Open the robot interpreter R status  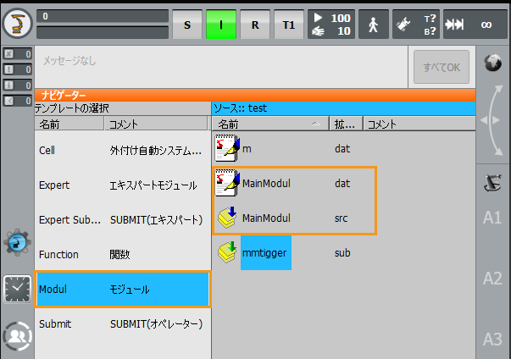click(x=255, y=25)
